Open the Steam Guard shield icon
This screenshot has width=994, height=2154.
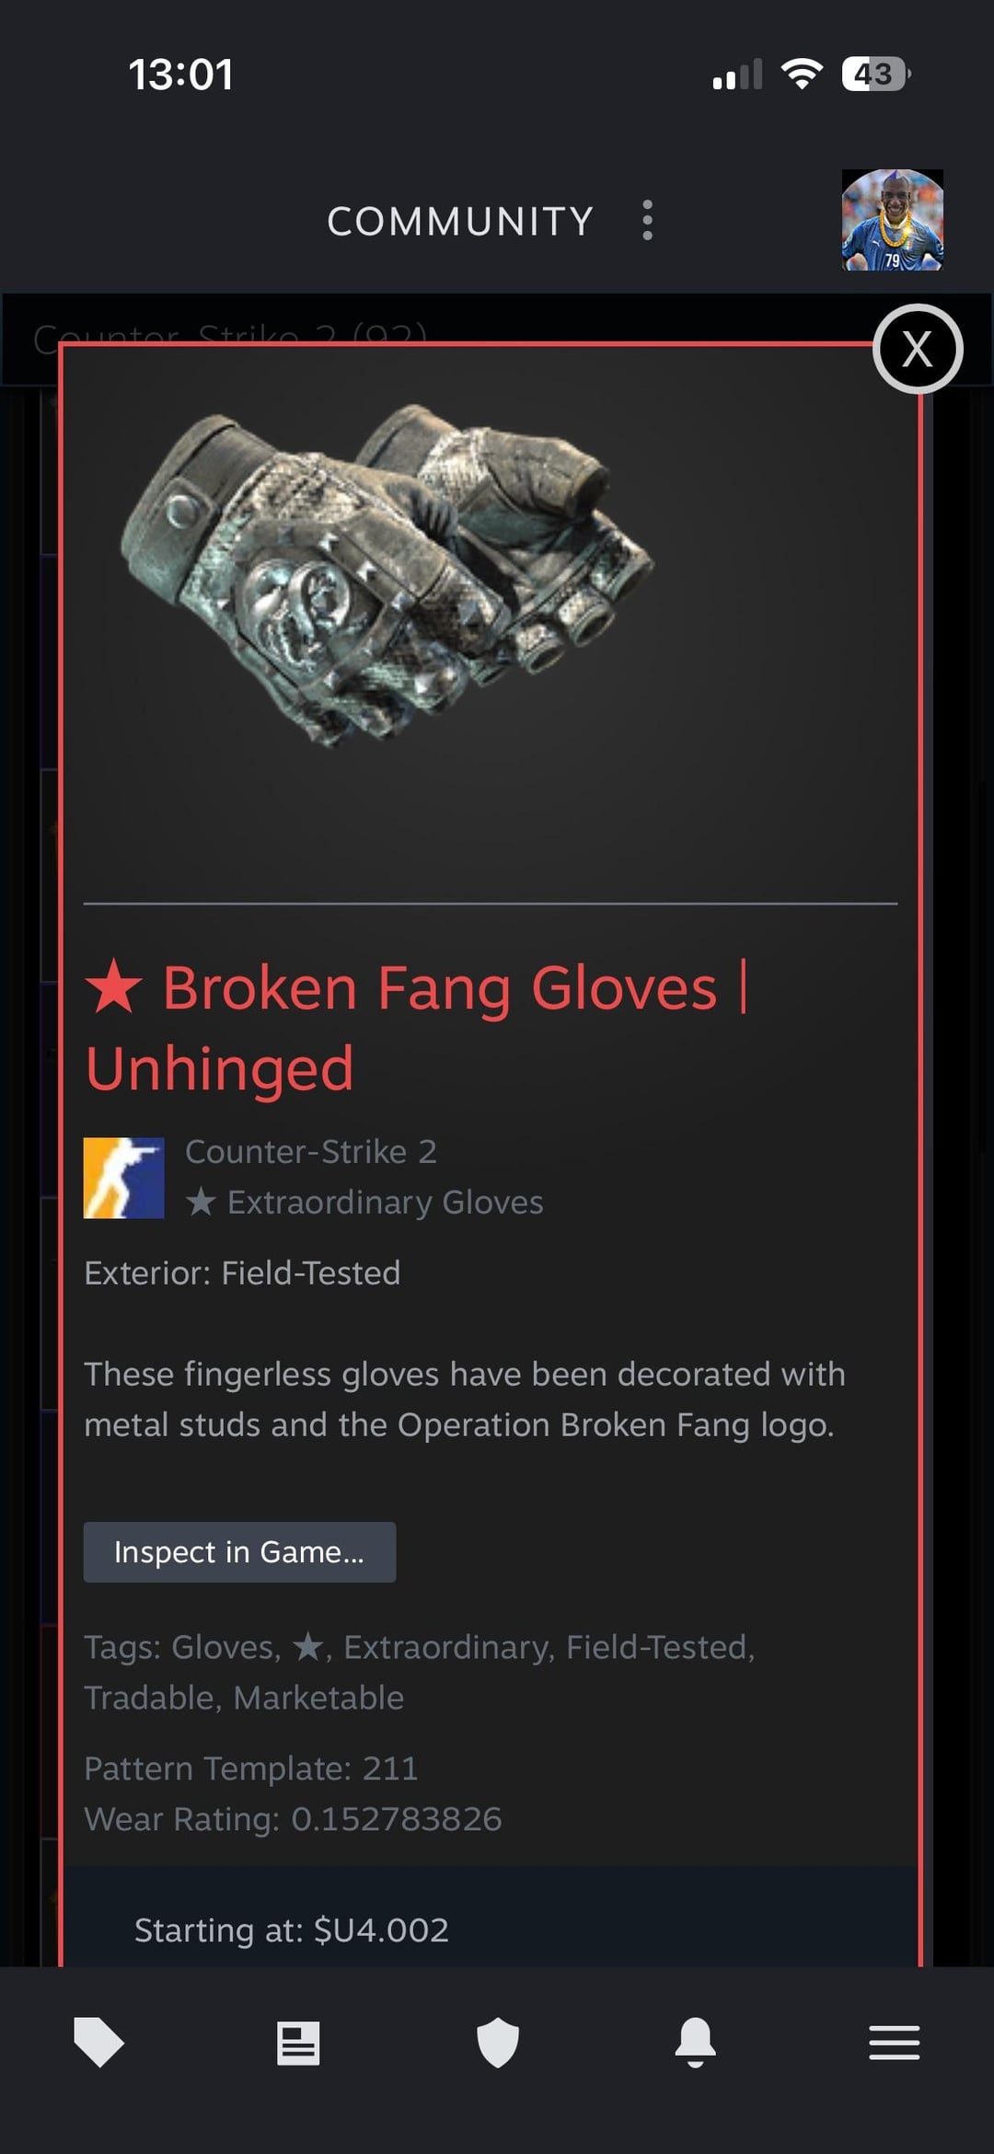(498, 2043)
